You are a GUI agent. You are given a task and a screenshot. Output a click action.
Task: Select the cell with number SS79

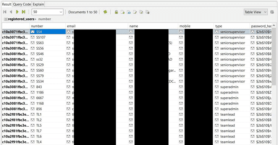point(48,76)
